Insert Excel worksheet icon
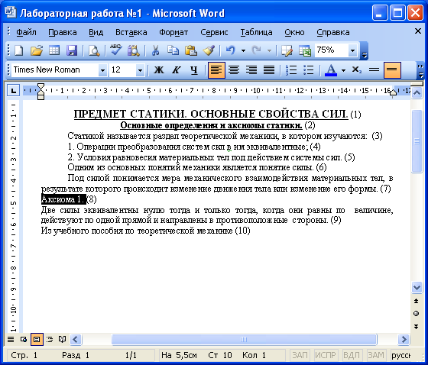The width and height of the screenshot is (428, 365). 305,50
